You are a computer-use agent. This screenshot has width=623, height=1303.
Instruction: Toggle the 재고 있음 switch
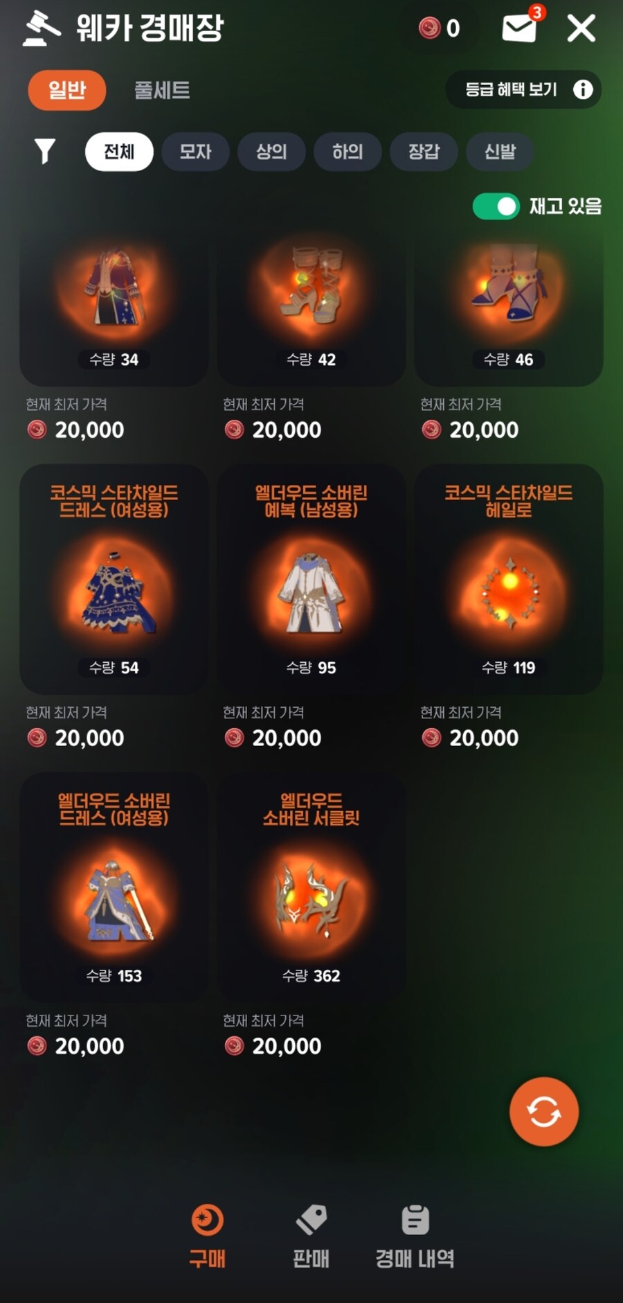coord(496,206)
